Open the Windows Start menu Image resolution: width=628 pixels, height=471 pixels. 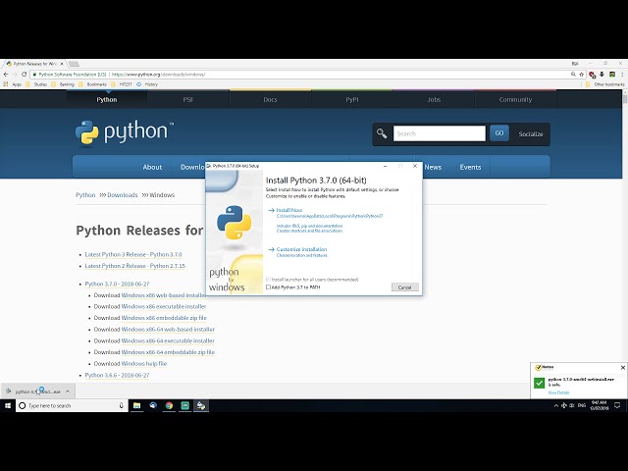pos(7,405)
